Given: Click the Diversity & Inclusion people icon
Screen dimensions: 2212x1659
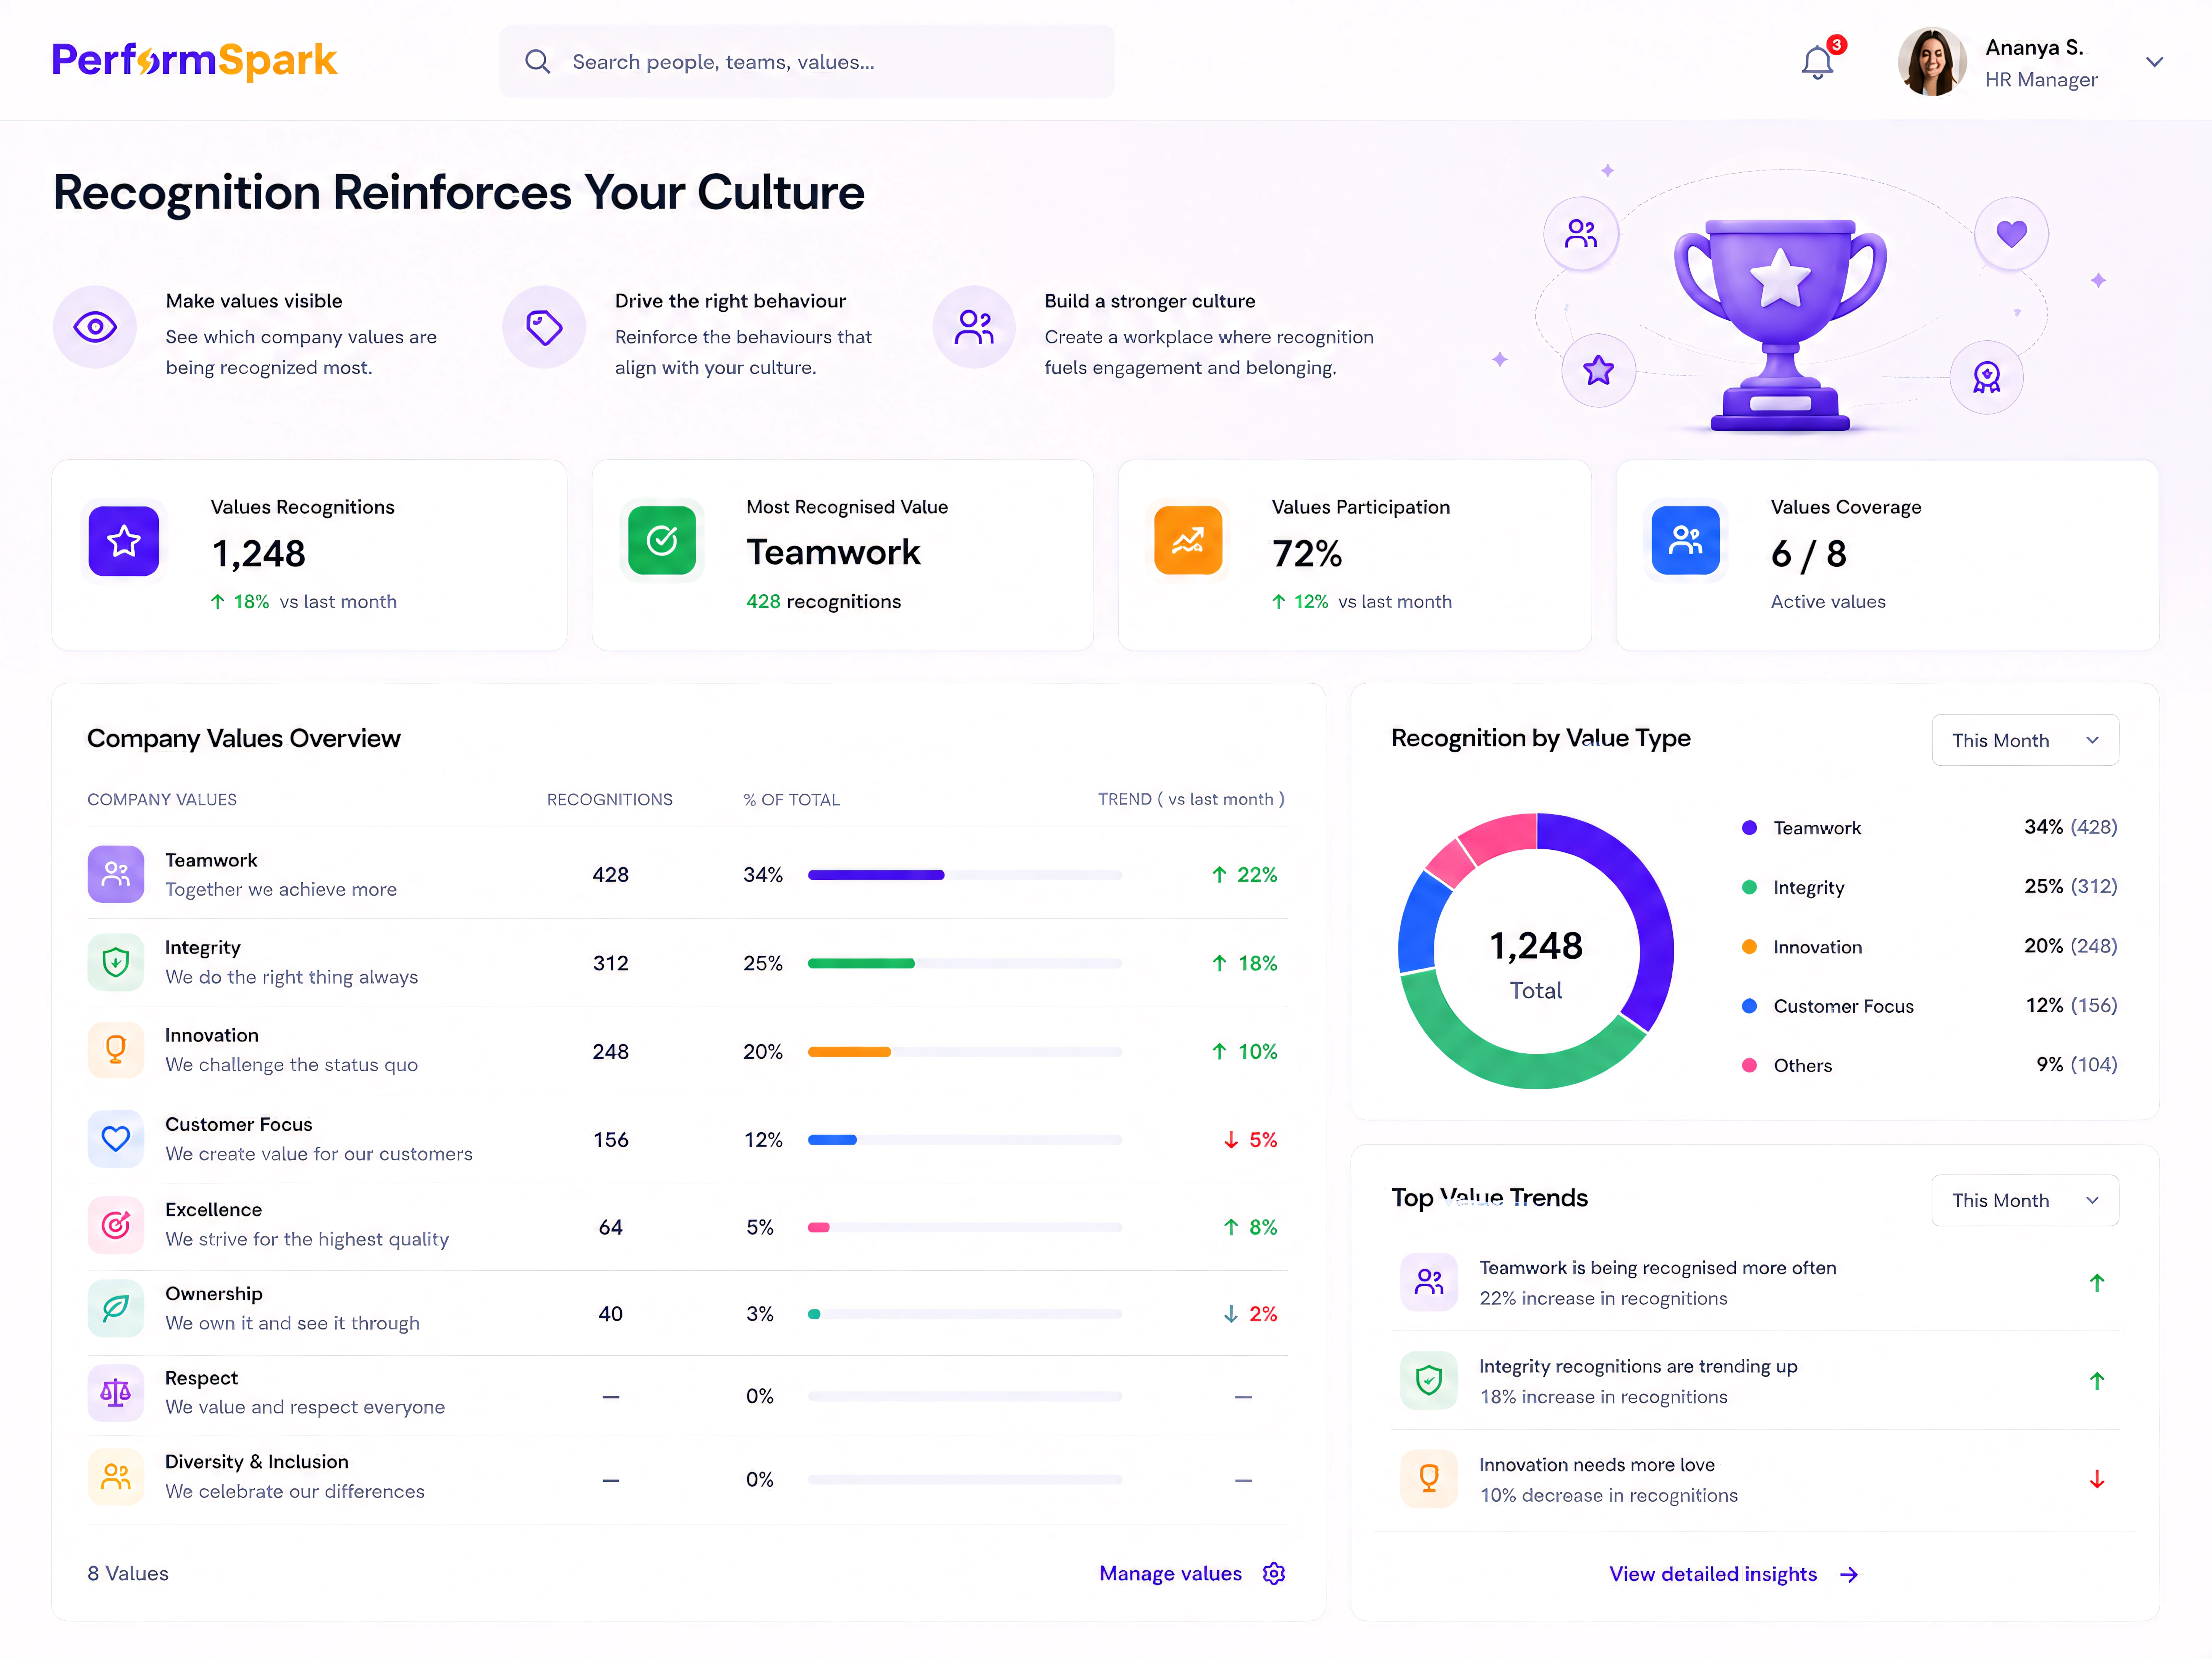Looking at the screenshot, I should pyautogui.click(x=116, y=1477).
